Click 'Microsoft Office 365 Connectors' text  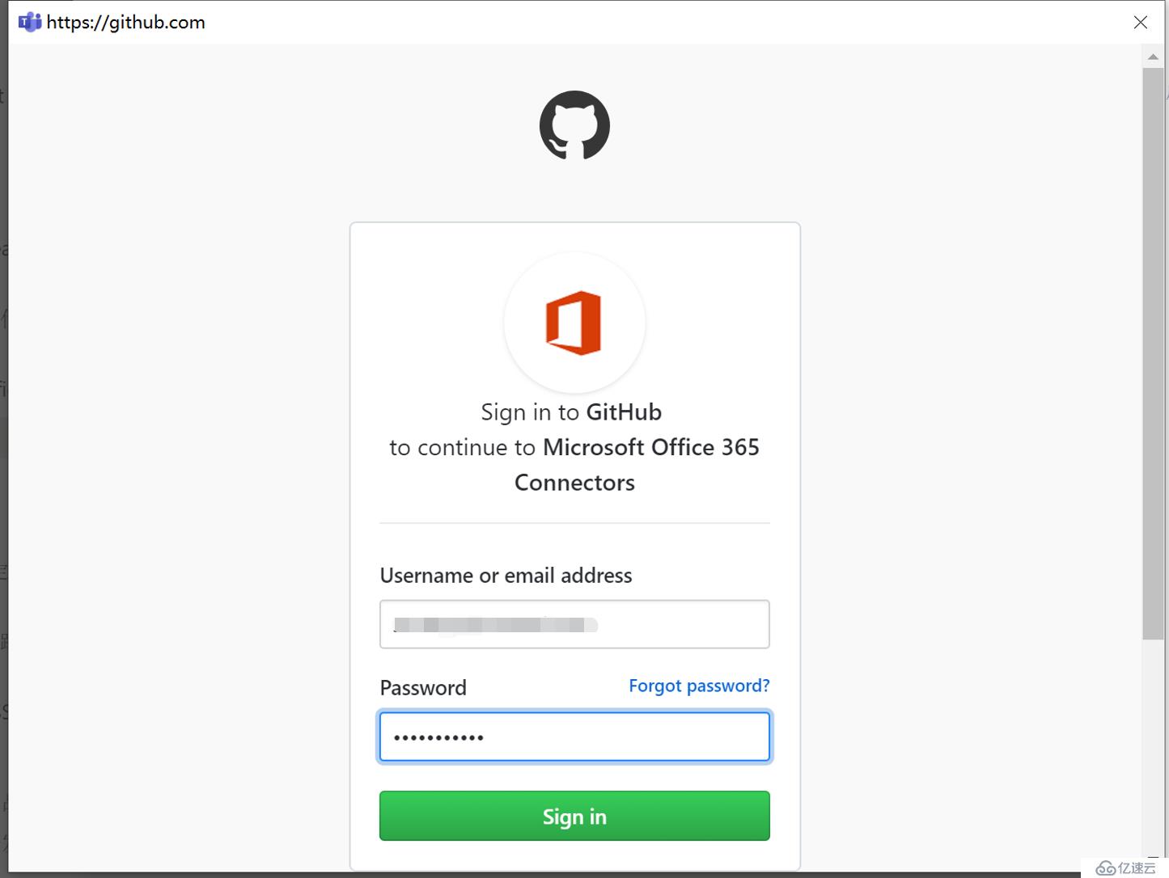coord(637,465)
